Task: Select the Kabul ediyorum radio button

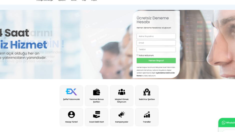Action: tap(137, 55)
